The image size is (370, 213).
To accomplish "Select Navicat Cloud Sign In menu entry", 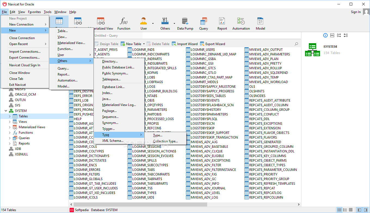I will 25,65.
